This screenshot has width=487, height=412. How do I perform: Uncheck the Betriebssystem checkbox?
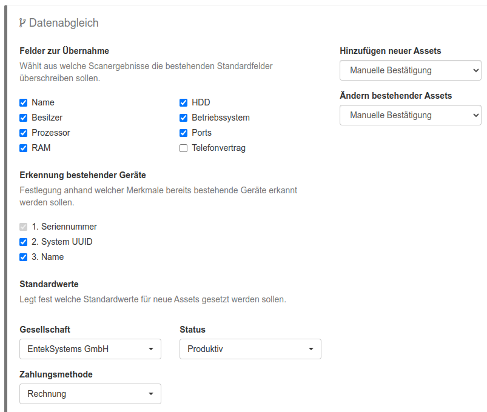(x=184, y=118)
